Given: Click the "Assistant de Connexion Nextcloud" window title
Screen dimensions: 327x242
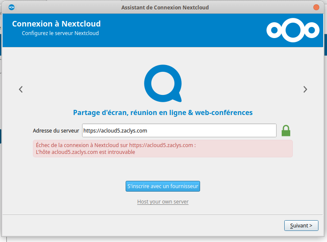Looking at the screenshot, I should point(165,7).
